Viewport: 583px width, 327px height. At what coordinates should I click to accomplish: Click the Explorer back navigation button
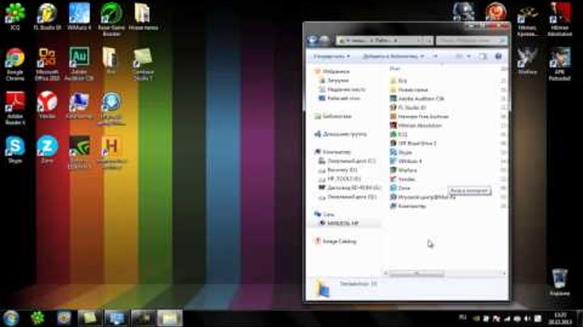tap(313, 39)
